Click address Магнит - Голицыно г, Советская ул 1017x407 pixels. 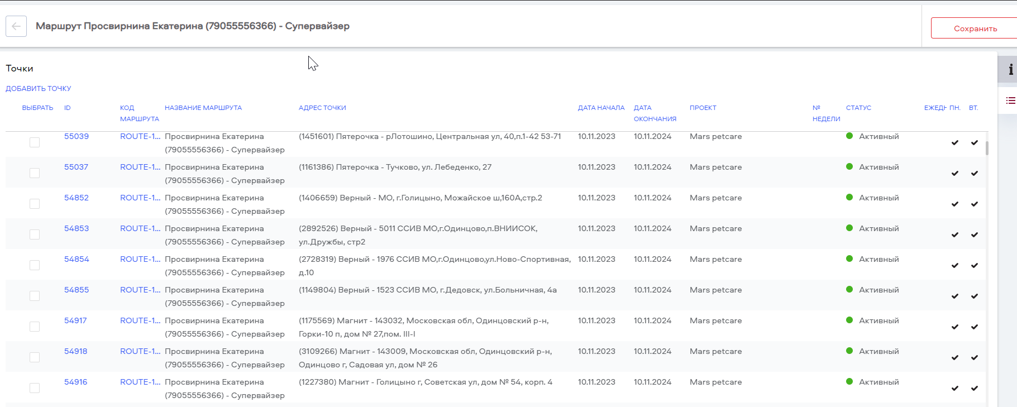[x=425, y=382]
